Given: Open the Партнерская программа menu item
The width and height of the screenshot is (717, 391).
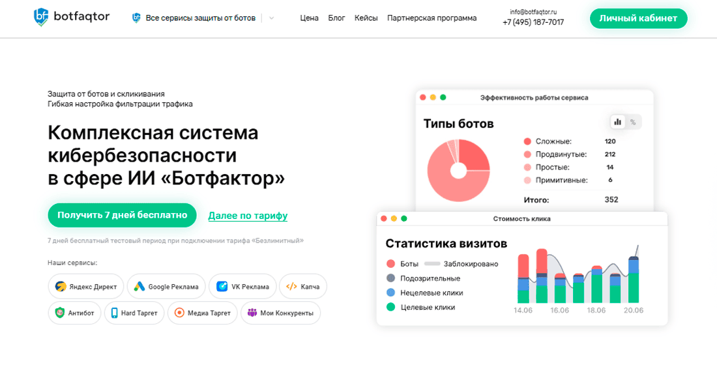Looking at the screenshot, I should [x=432, y=18].
